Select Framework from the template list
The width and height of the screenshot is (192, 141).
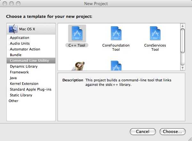pos(19,72)
